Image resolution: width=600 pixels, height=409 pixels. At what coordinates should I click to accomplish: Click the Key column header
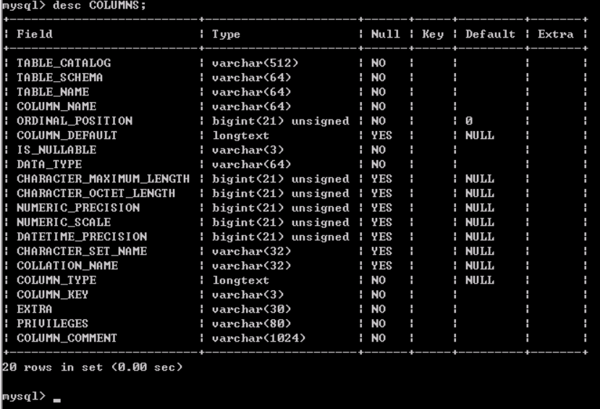click(x=433, y=35)
